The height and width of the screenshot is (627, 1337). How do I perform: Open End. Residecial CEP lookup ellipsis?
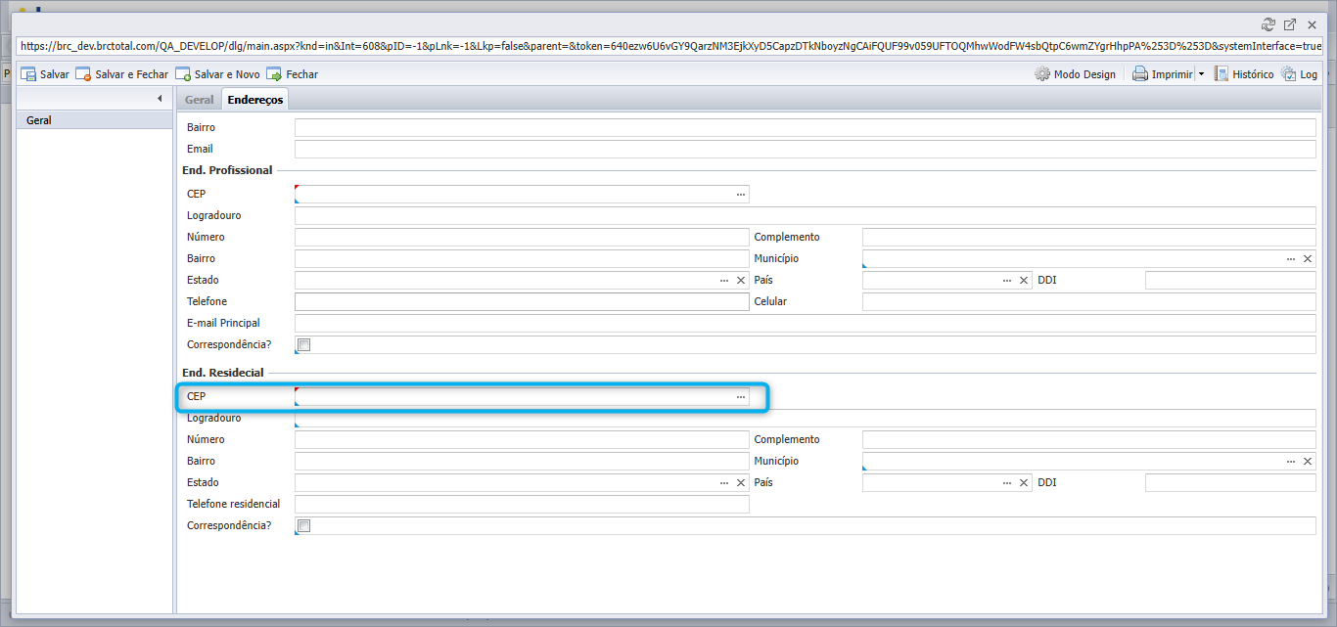point(741,396)
